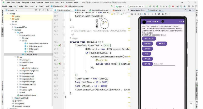203x109 pixels.
Task: Click the Build hammer icon in toolbar
Action: tap(112, 6)
